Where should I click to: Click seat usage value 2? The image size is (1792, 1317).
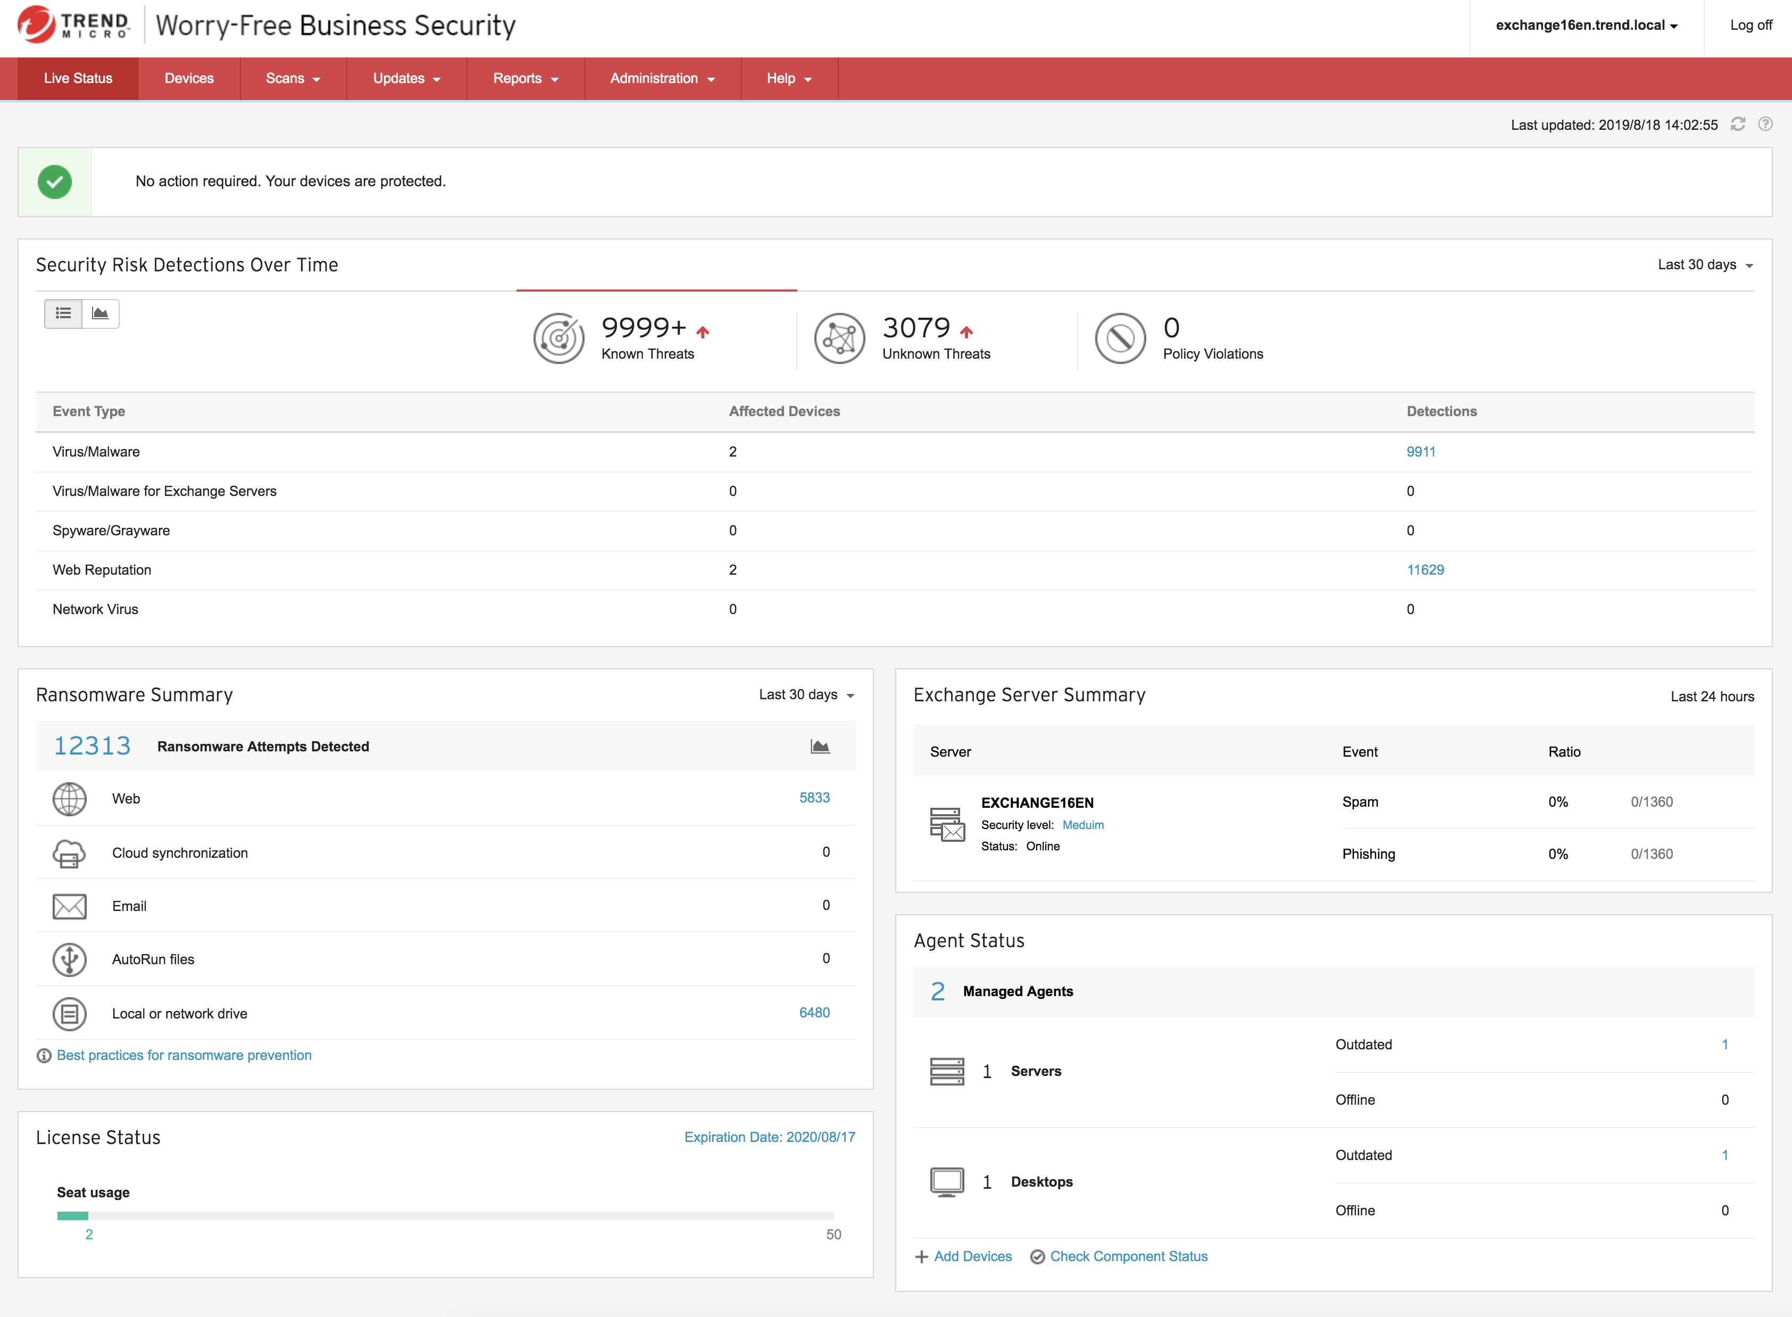pos(89,1235)
